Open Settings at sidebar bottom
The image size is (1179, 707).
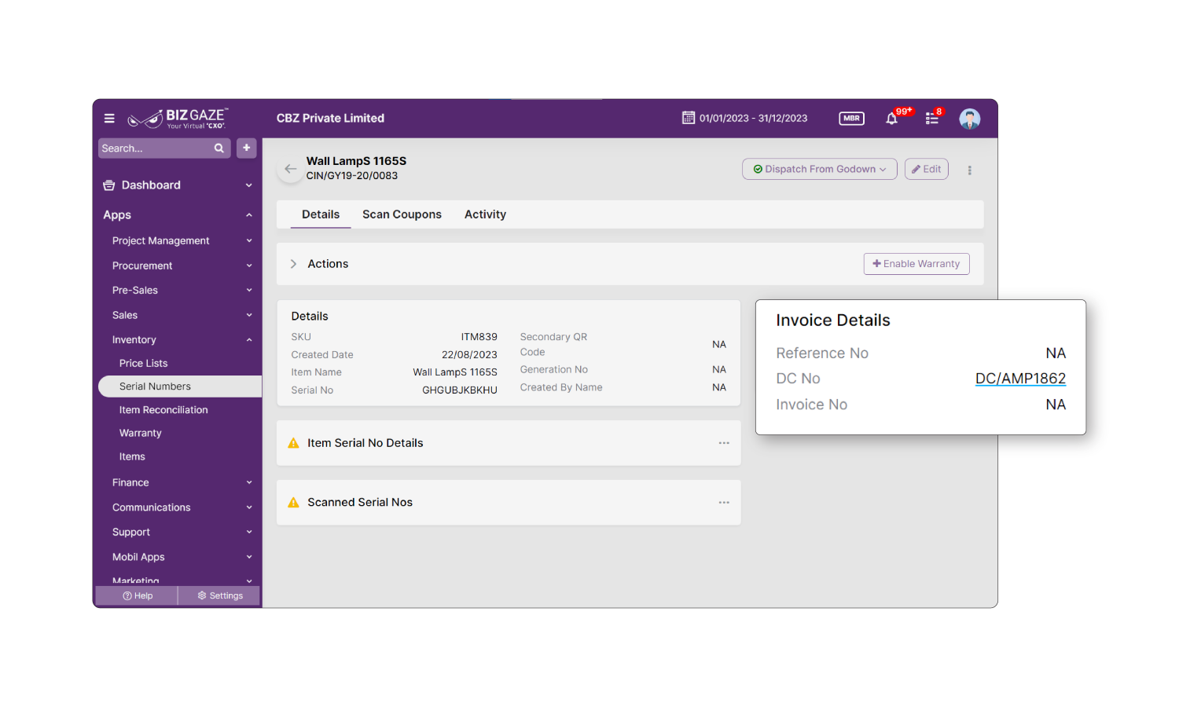pos(219,596)
